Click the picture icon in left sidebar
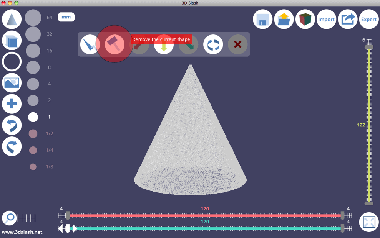The height and width of the screenshot is (238, 380). click(12, 82)
